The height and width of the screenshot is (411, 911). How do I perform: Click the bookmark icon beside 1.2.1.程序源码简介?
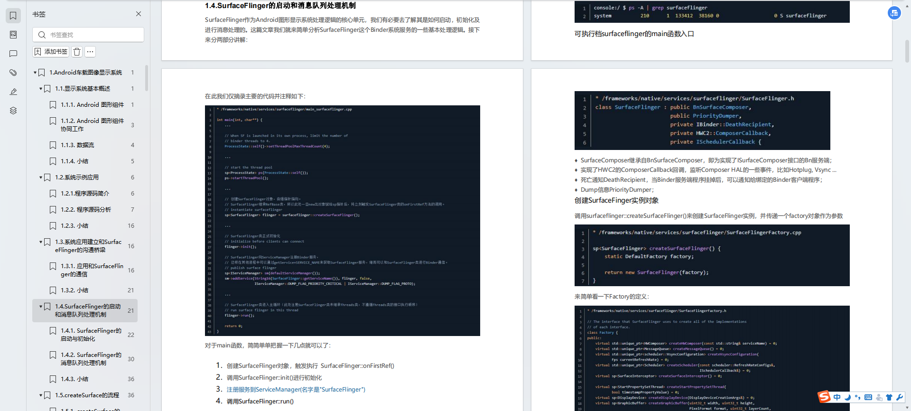click(x=53, y=194)
